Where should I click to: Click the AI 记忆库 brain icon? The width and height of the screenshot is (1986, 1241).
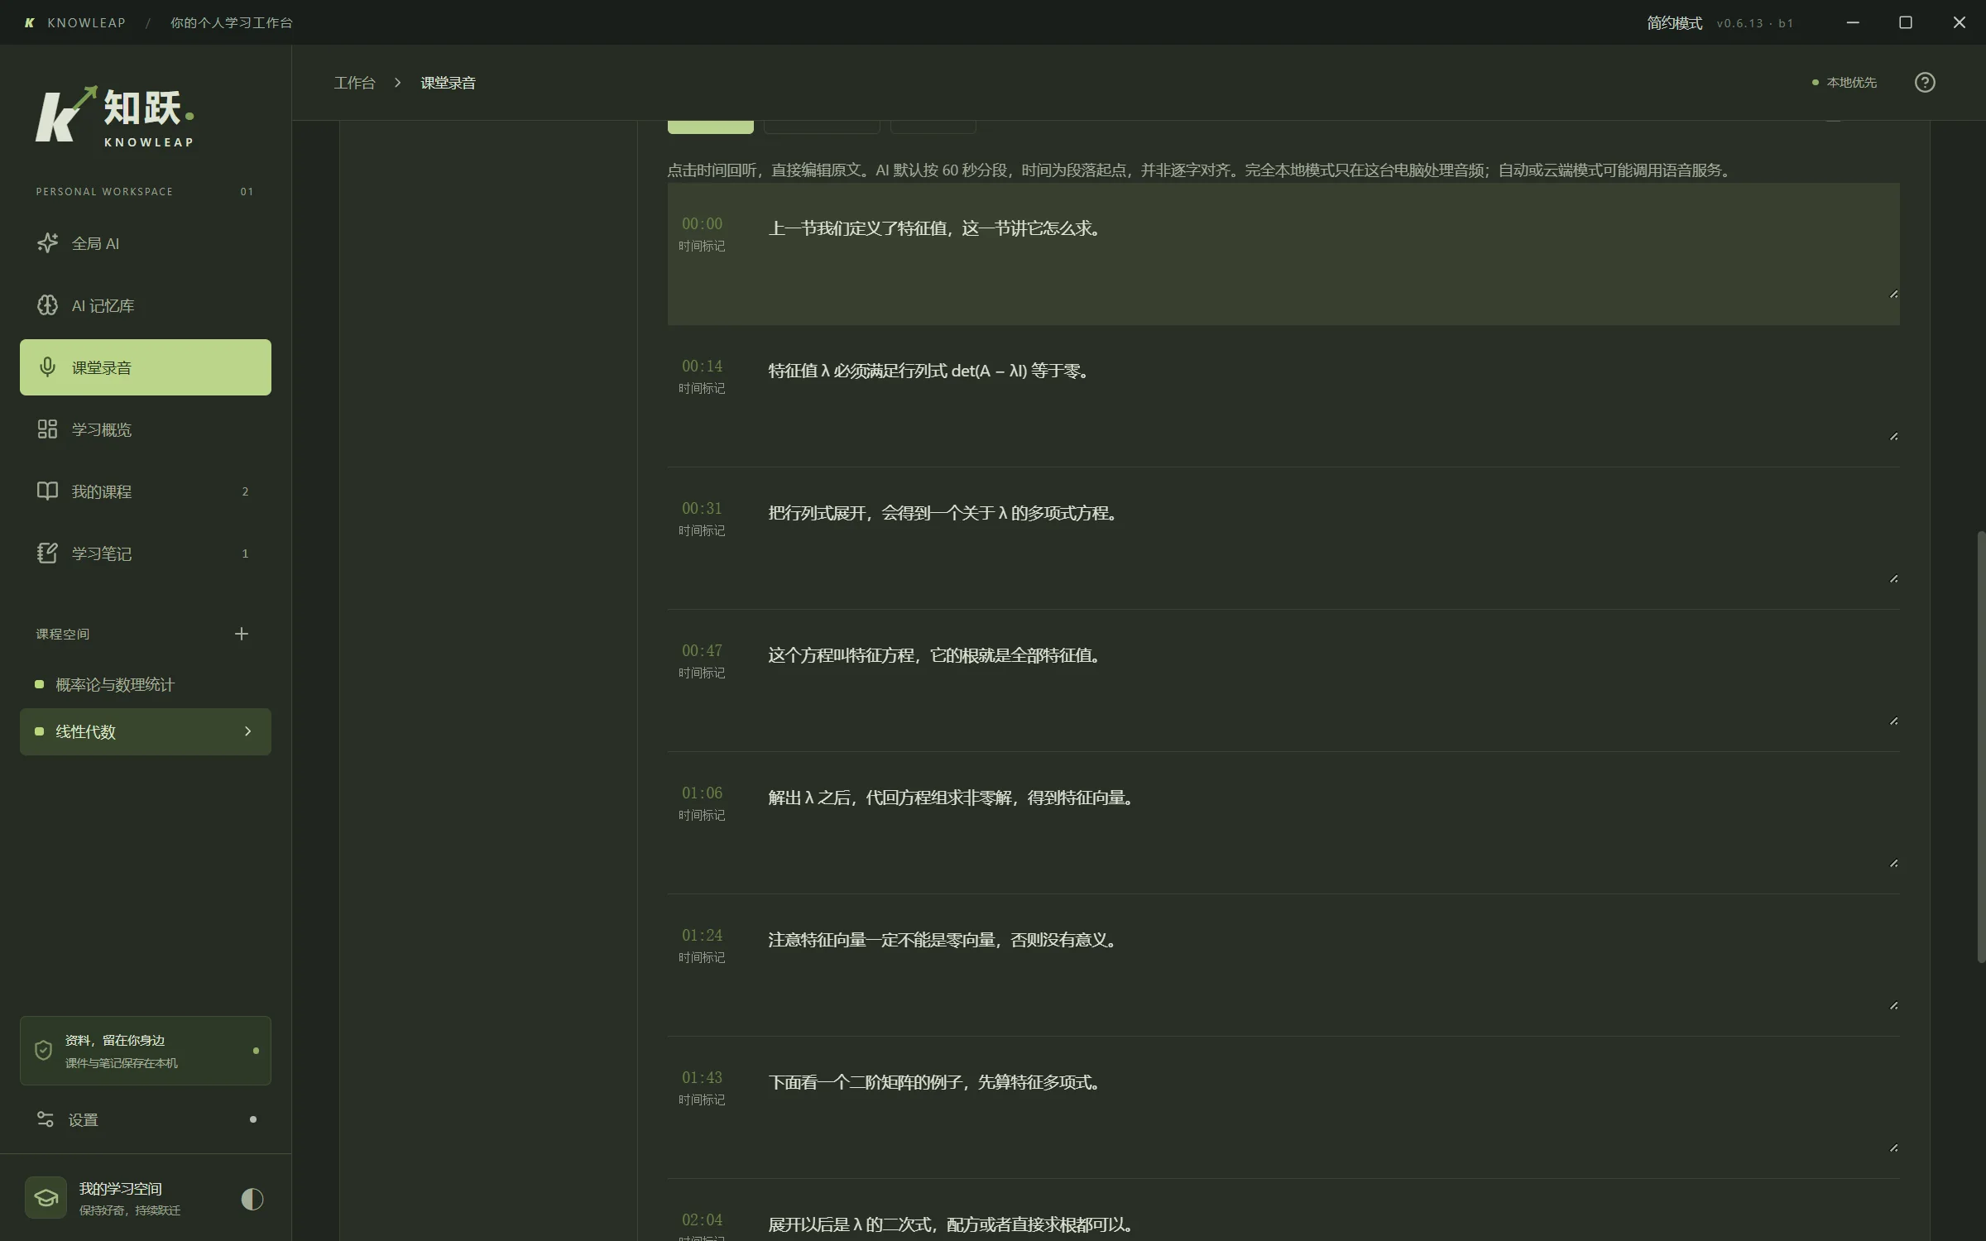[x=47, y=305]
